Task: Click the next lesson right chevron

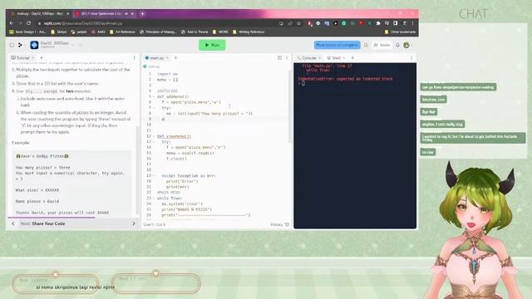Action: click(x=134, y=223)
